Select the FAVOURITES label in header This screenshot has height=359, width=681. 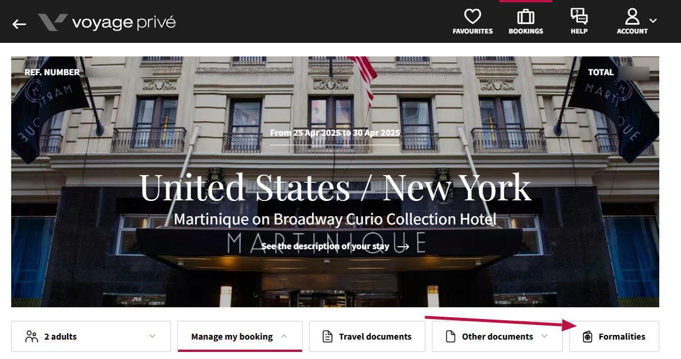coord(472,31)
